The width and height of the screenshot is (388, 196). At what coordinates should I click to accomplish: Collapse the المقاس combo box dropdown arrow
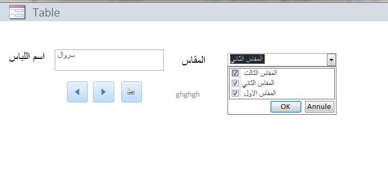click(x=331, y=59)
